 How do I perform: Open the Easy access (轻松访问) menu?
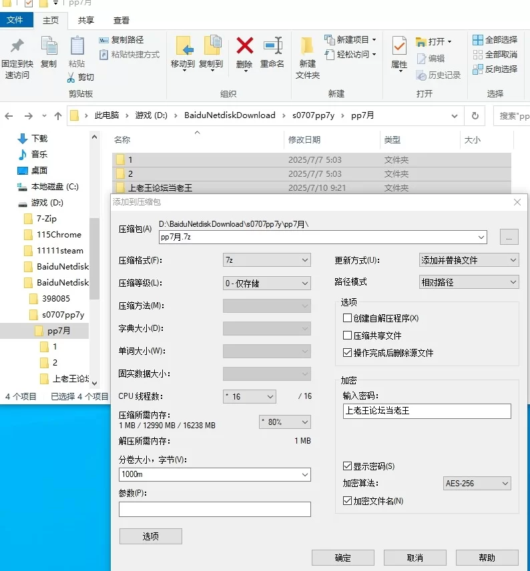[x=350, y=54]
